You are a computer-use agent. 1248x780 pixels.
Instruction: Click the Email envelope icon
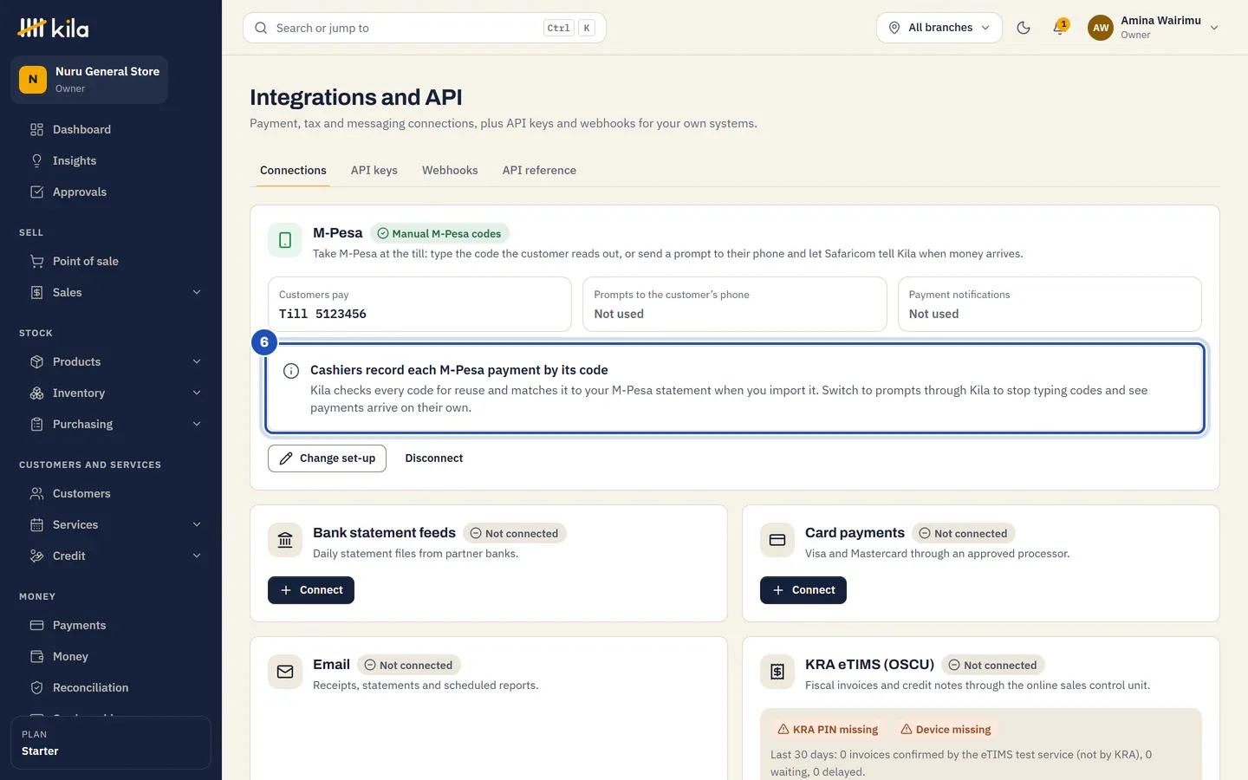click(285, 672)
